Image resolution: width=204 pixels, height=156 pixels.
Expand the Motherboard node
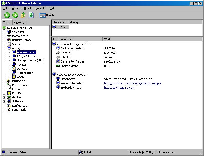(x=4, y=36)
